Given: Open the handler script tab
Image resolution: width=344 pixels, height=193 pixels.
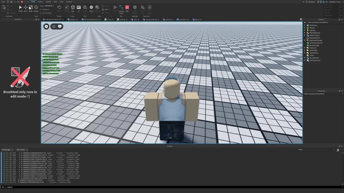Looking at the screenshot, I should 73,19.
